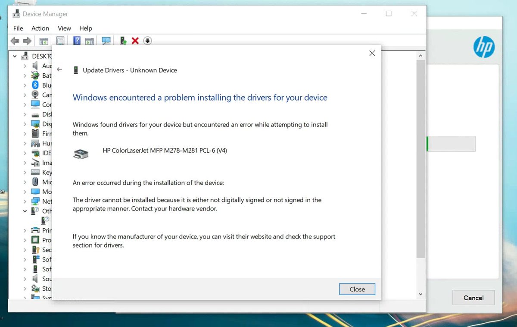Open the File menu
This screenshot has height=327, width=517.
(x=18, y=28)
